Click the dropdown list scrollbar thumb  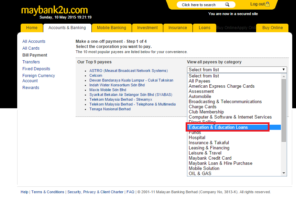(x=284, y=110)
